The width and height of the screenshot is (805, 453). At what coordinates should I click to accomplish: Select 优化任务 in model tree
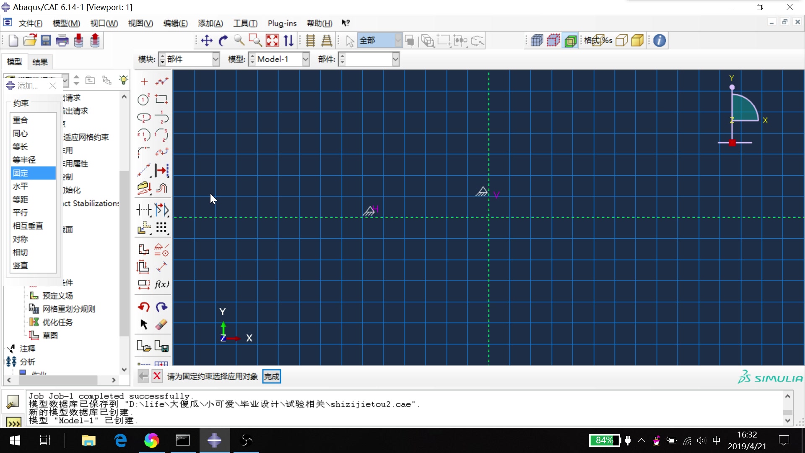[x=57, y=322]
